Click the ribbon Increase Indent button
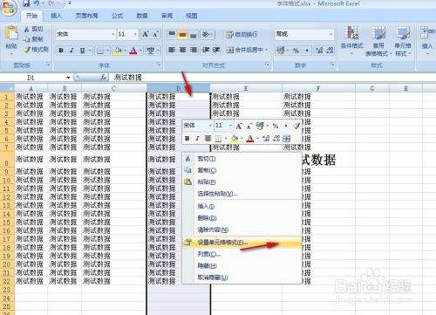 click(x=216, y=50)
